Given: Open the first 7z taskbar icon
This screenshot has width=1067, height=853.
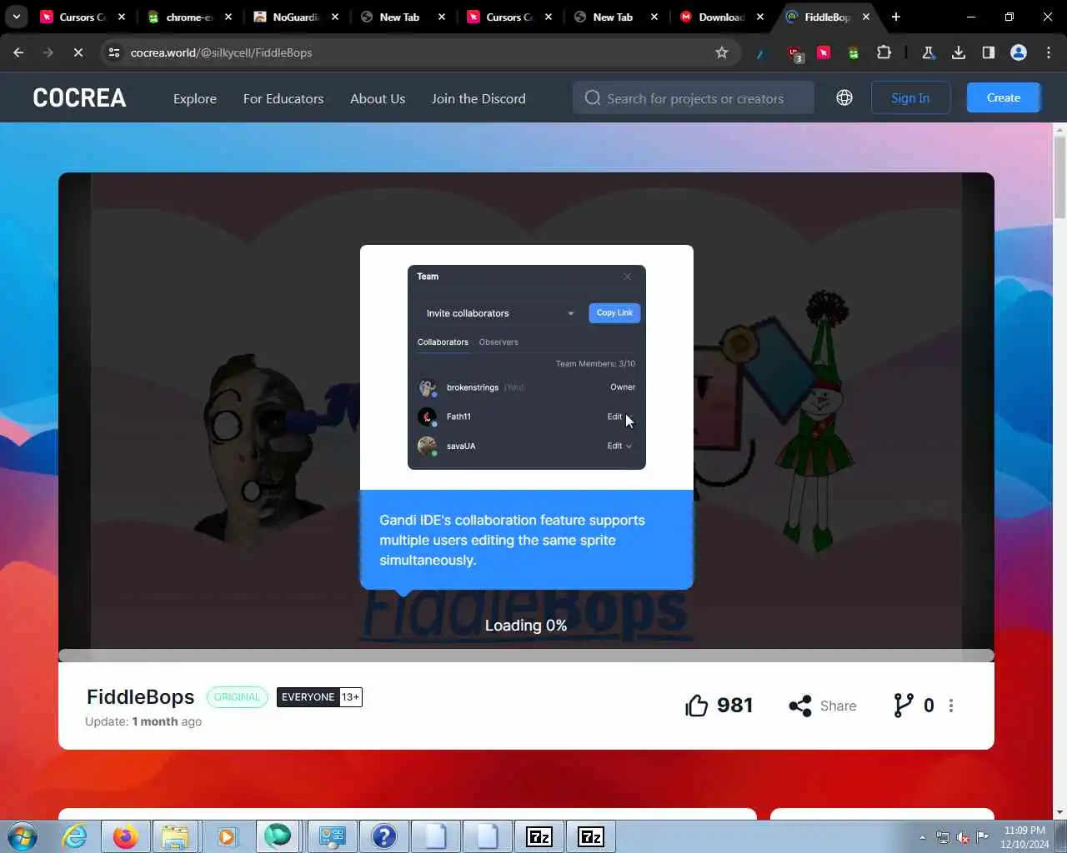Looking at the screenshot, I should pos(539,836).
